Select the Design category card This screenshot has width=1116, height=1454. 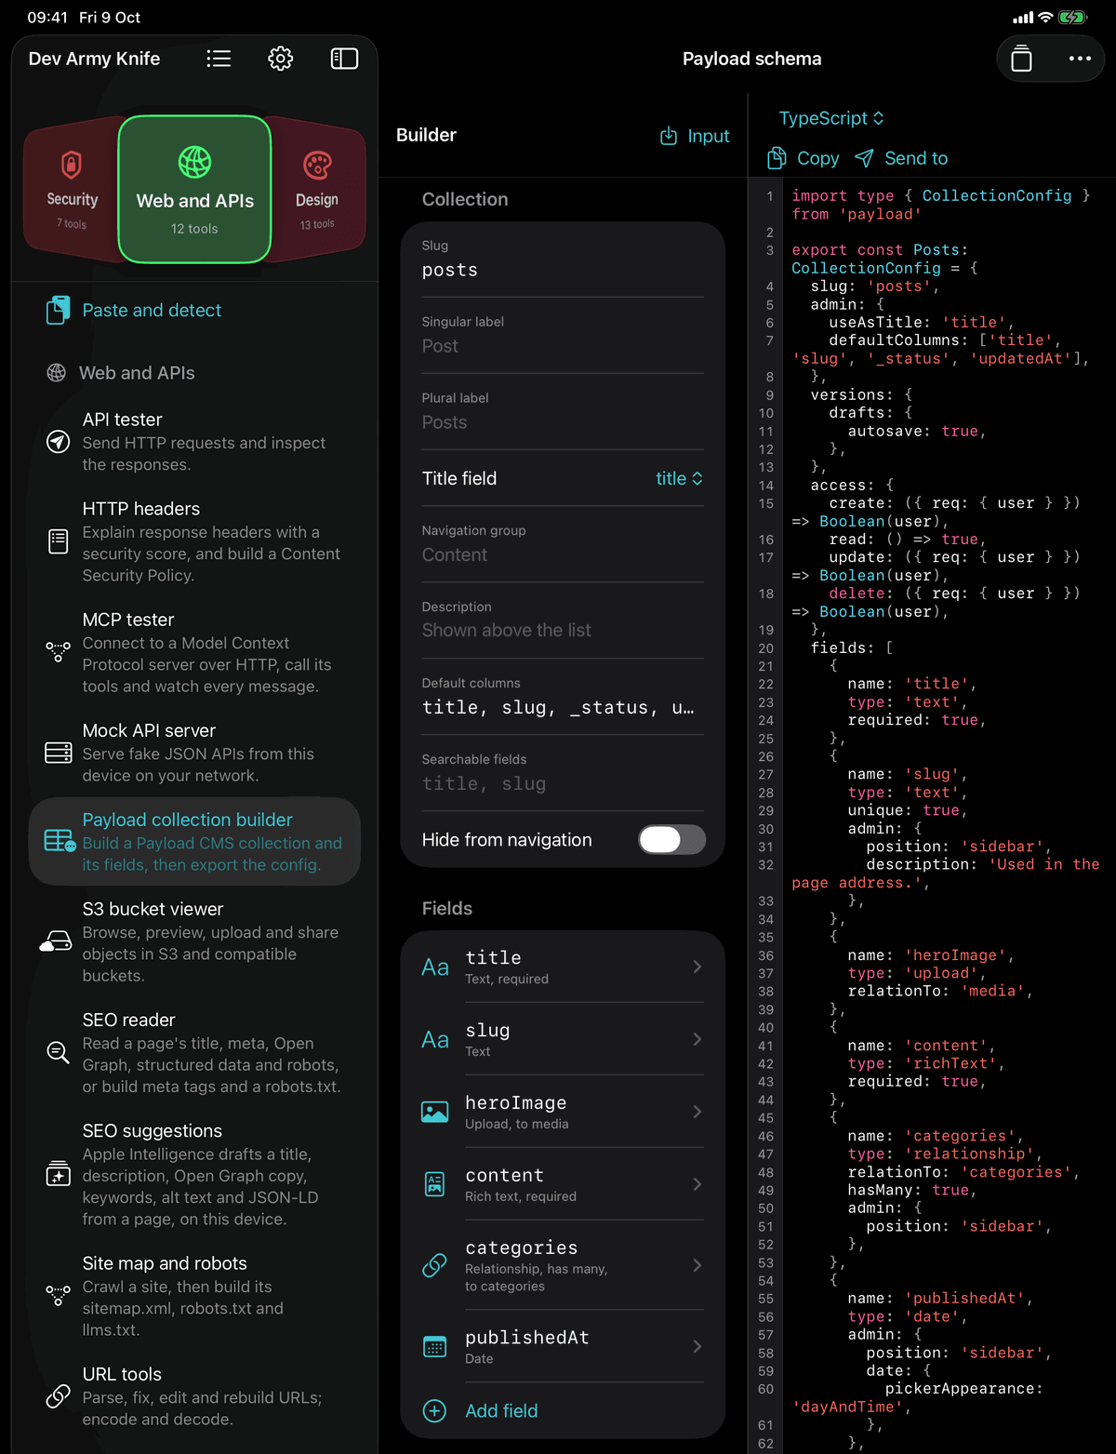(316, 190)
